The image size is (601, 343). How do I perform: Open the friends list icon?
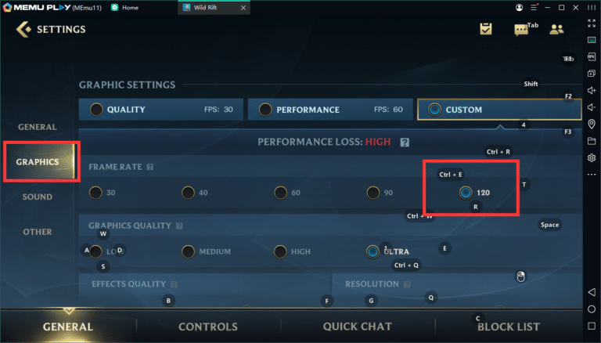556,29
